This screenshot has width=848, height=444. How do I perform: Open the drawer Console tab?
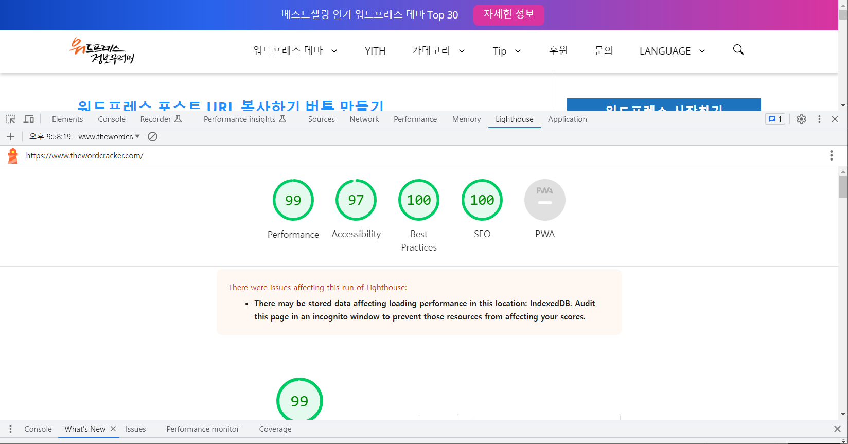click(38, 429)
